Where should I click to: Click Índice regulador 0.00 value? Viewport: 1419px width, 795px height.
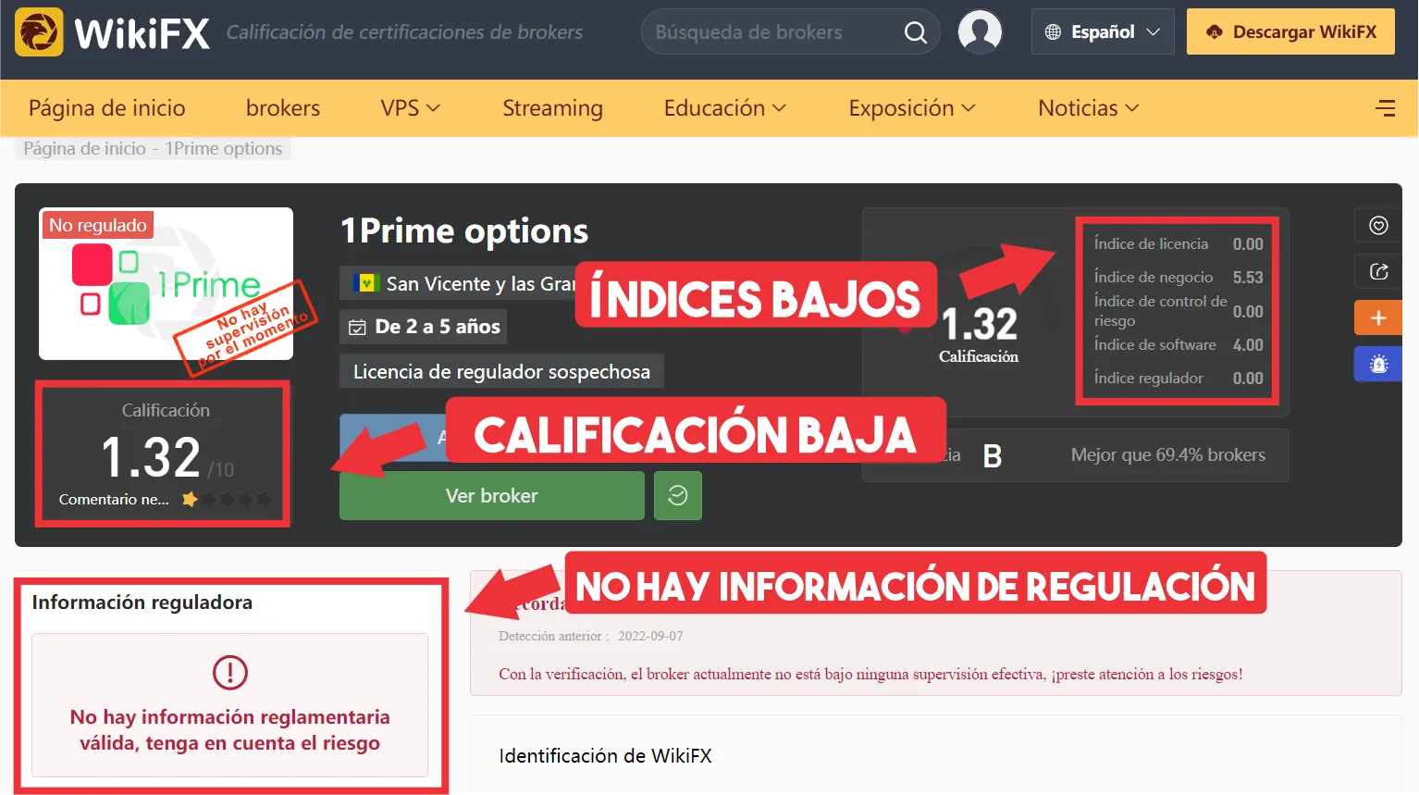coord(1248,379)
